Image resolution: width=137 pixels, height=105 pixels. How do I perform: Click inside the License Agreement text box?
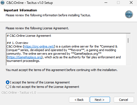66,49
